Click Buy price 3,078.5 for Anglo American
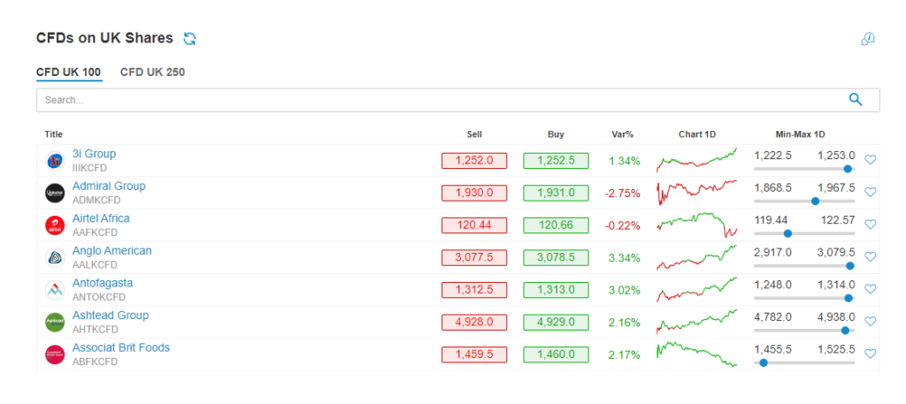Screen dimensions: 906x404 556,257
